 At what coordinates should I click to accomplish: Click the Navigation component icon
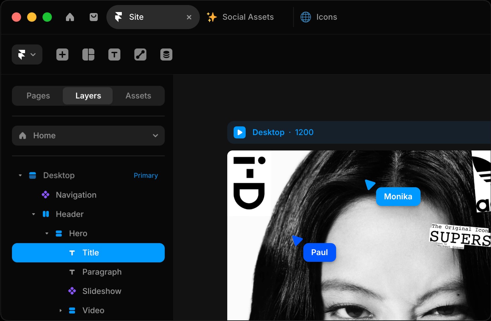coord(46,195)
